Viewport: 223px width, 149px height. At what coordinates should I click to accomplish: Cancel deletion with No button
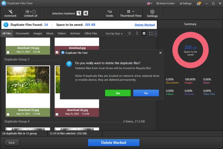coord(146,93)
